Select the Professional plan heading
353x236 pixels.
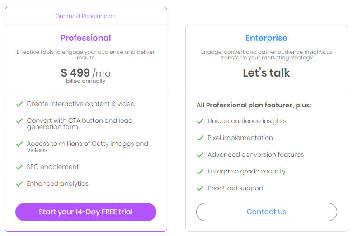tap(86, 38)
